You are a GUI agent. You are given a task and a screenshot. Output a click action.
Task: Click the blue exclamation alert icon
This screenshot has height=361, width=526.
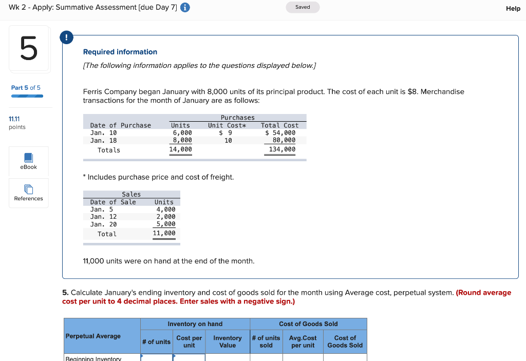tap(66, 37)
